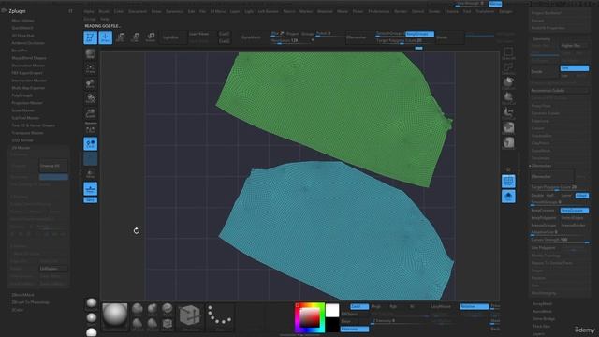The width and height of the screenshot is (599, 337).
Task: Collapse the ZRemesher section in Geometry
Action: [541, 166]
